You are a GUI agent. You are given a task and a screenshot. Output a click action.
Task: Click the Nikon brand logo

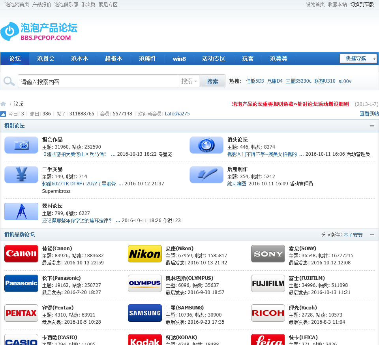click(145, 254)
